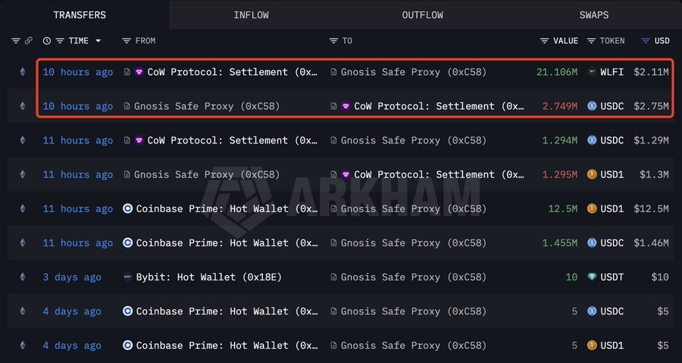This screenshot has height=363, width=682.
Task: Click the Bybit Hot Wallet icon
Action: 127,277
